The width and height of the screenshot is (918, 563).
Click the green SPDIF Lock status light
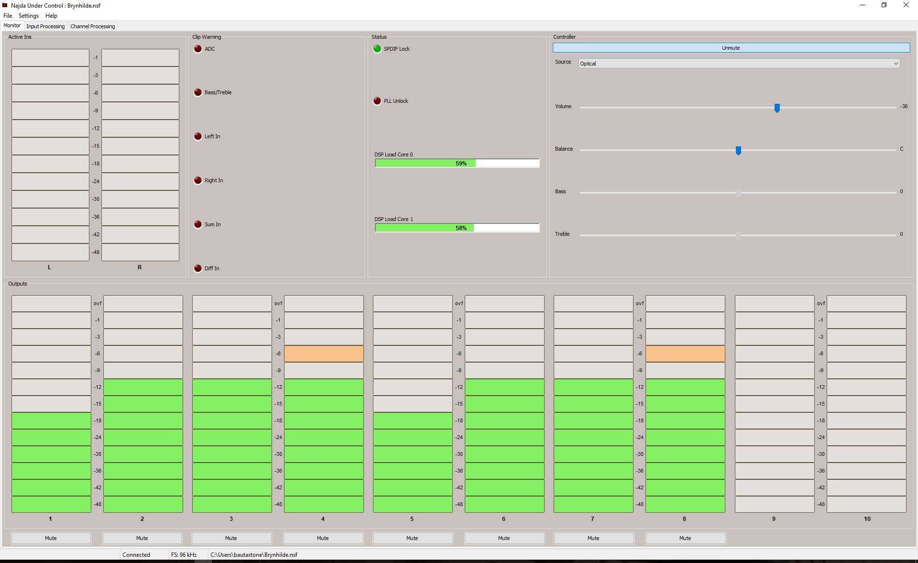tap(377, 49)
